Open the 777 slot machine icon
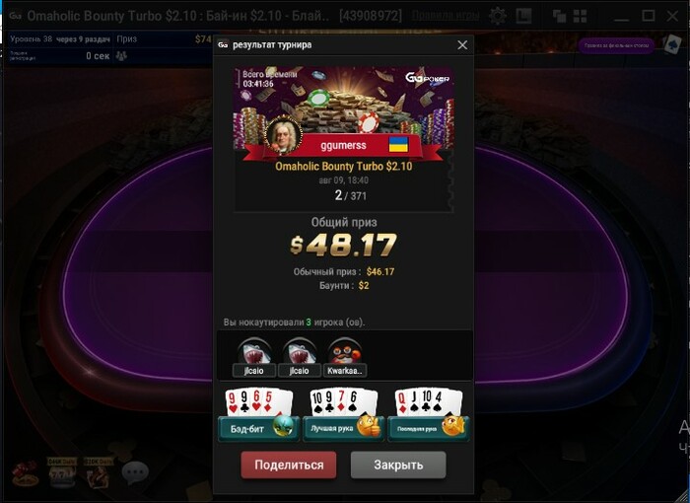This screenshot has width=690, height=503. (x=61, y=473)
